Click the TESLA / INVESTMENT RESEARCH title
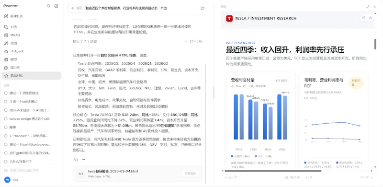This screenshot has height=187, width=383. click(266, 18)
